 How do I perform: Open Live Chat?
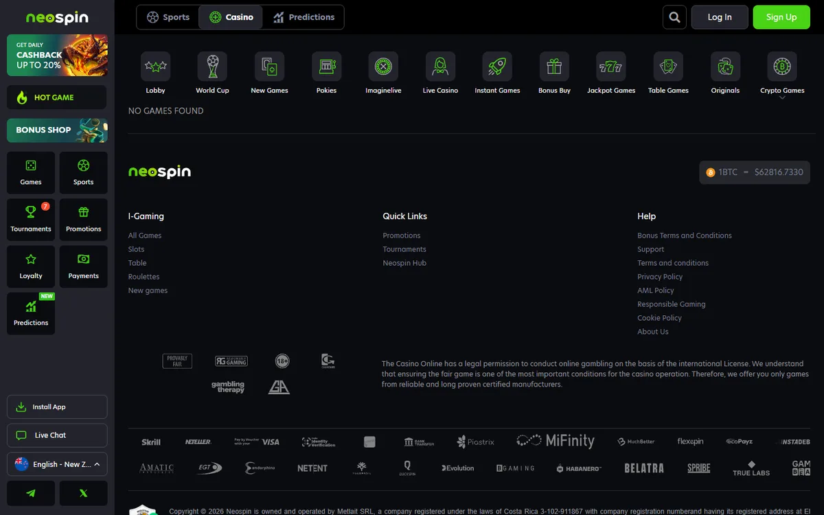click(57, 435)
